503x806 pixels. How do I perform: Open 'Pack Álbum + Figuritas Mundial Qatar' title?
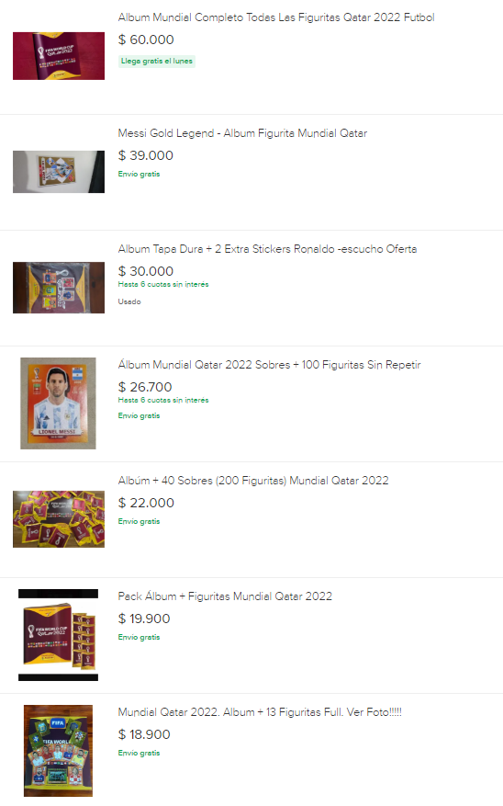tap(225, 596)
